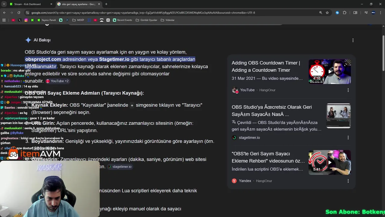The height and width of the screenshot is (217, 385).
Task: Reload the Google search page
Action: [19, 13]
